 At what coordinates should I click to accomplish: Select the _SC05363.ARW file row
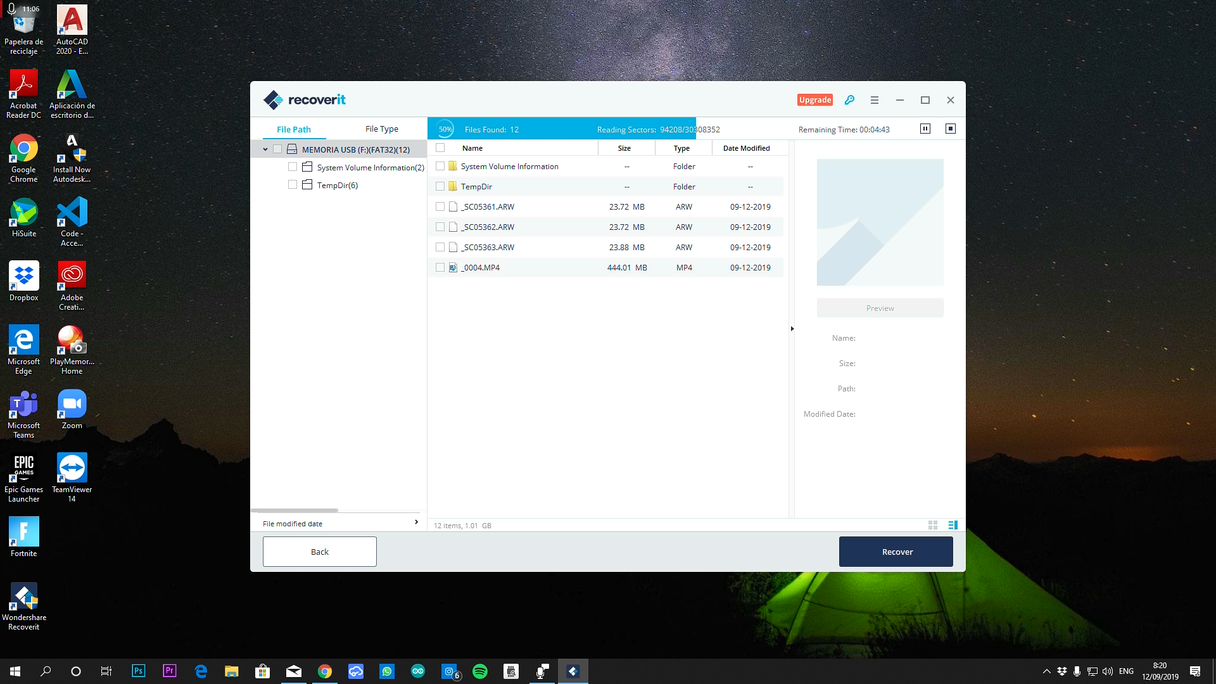pos(605,247)
